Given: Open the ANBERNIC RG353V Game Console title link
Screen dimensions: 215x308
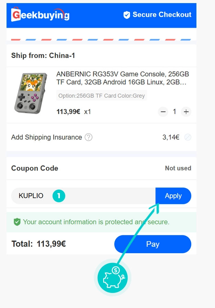Looking at the screenshot, I should (x=122, y=78).
